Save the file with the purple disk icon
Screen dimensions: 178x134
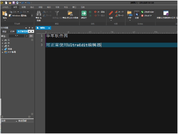click(14, 3)
